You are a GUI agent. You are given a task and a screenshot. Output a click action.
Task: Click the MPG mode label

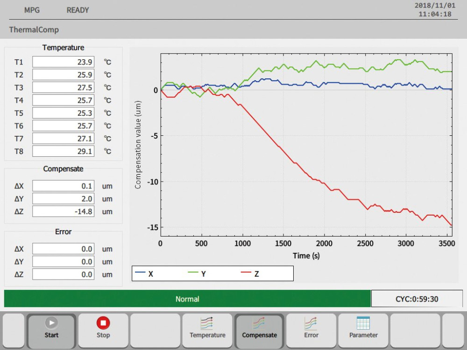click(32, 10)
